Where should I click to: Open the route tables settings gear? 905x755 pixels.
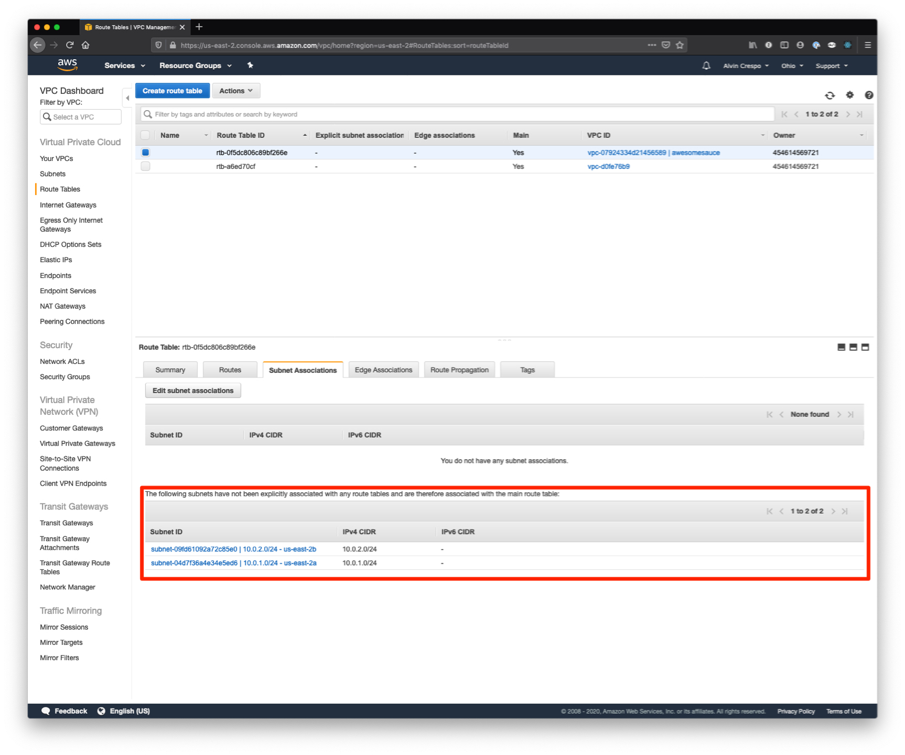point(849,95)
